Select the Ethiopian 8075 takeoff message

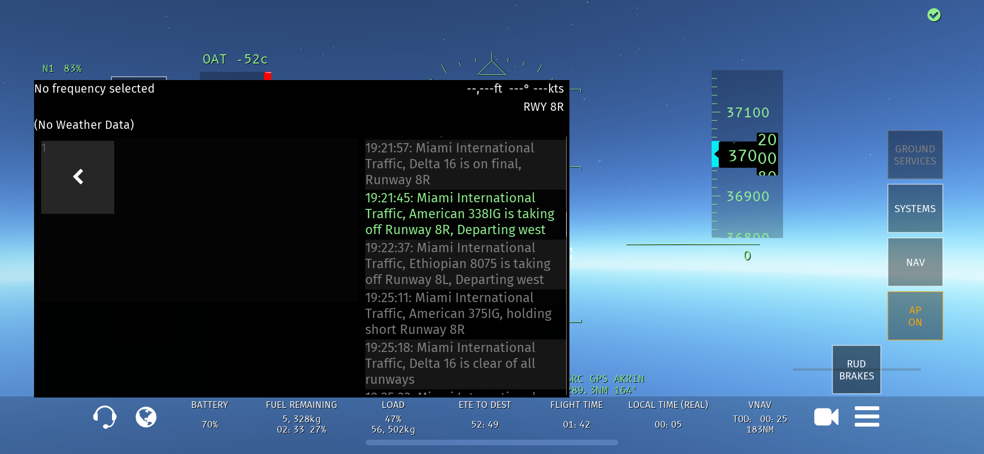coord(465,264)
